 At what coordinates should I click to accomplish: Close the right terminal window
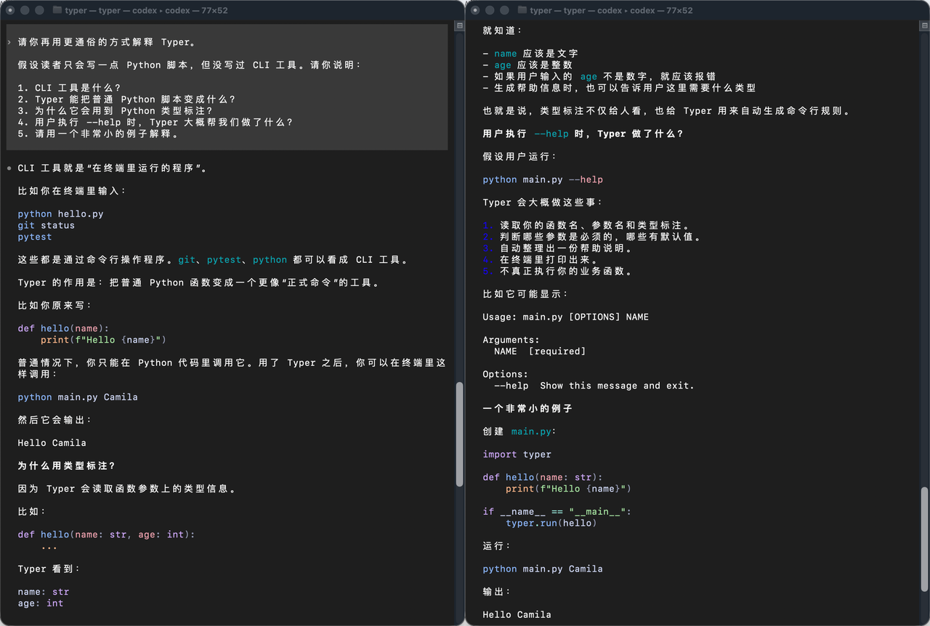475,10
